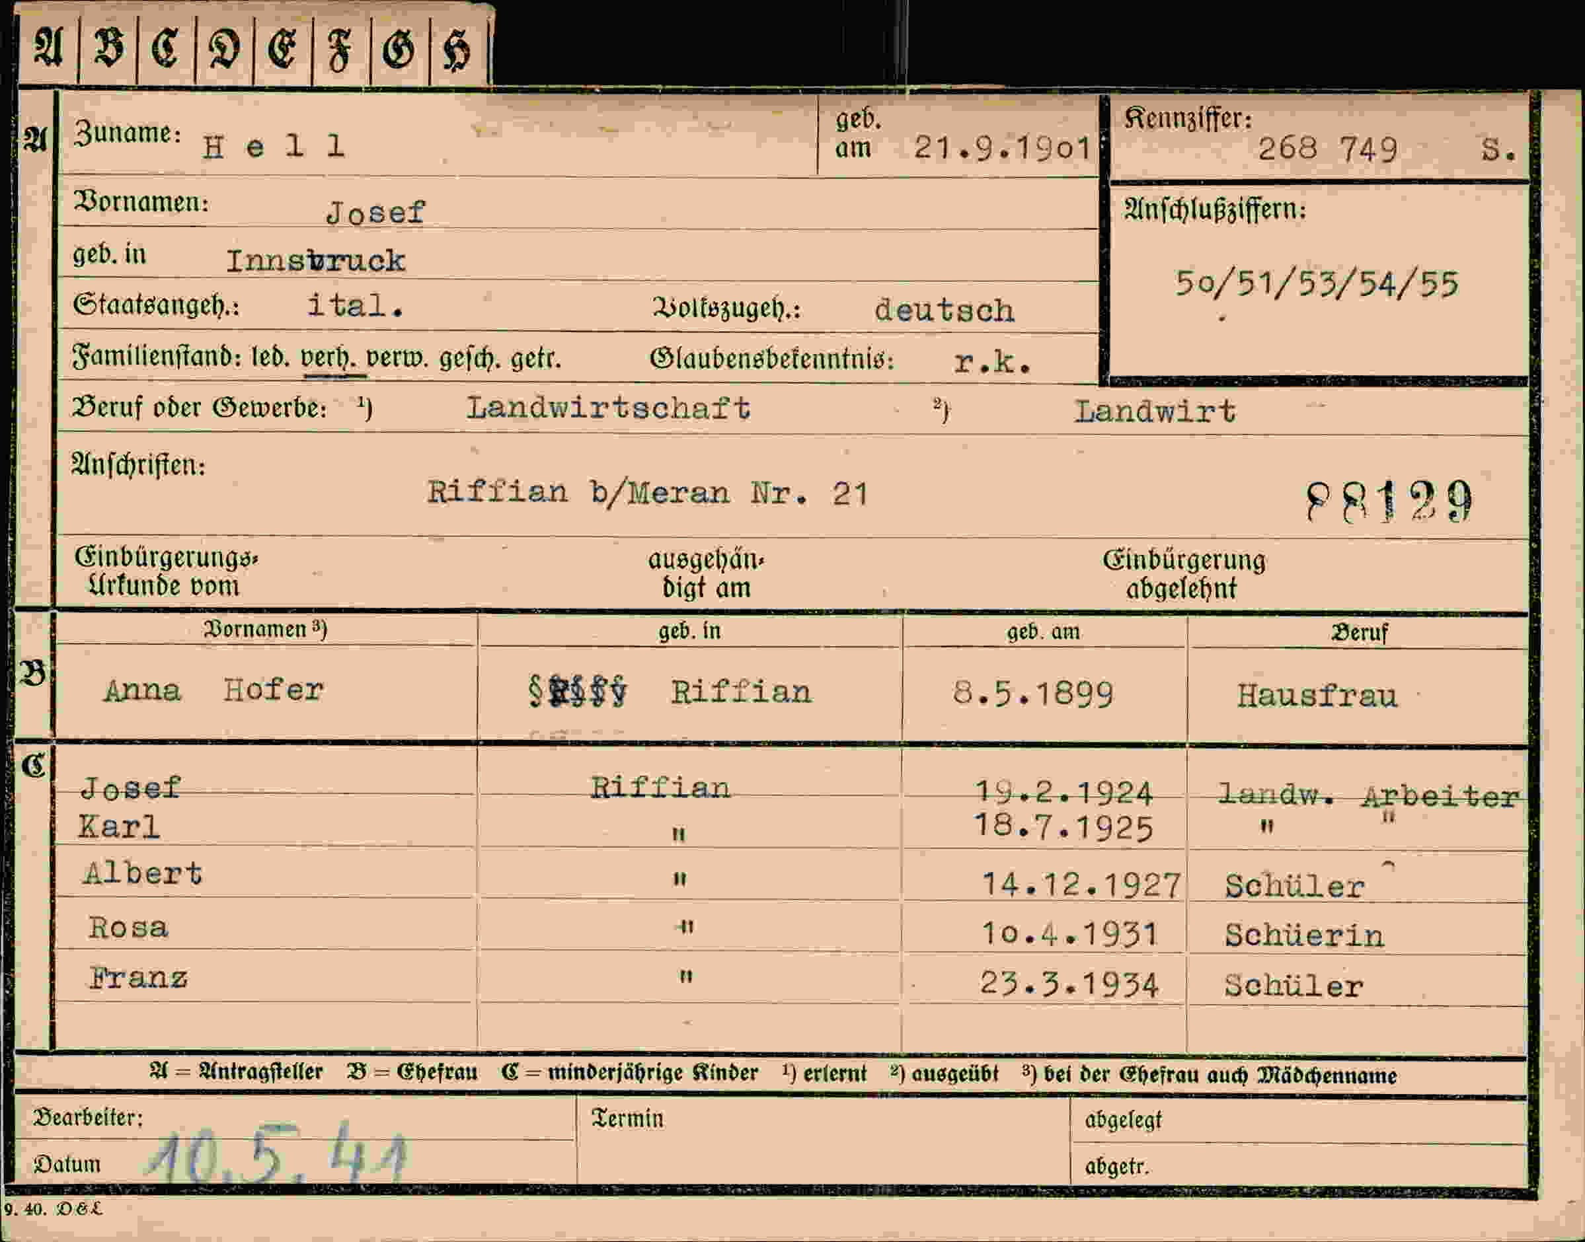Click practiced occupation 'Landwirt'
This screenshot has height=1242, width=1585.
pyautogui.click(x=1155, y=412)
